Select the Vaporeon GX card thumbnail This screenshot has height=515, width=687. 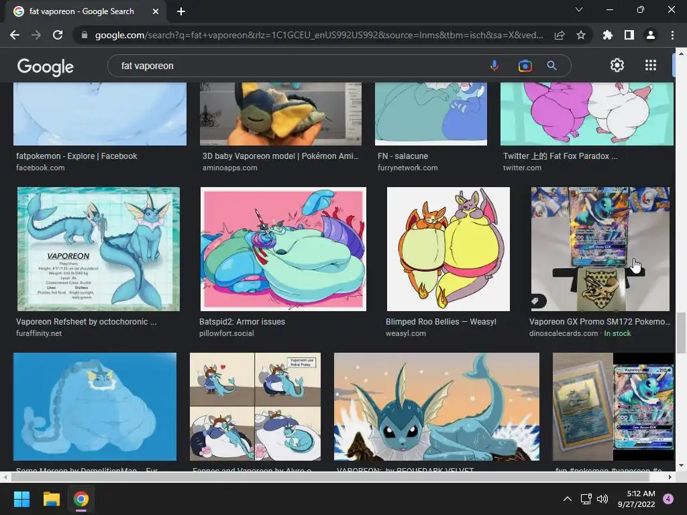coord(600,249)
